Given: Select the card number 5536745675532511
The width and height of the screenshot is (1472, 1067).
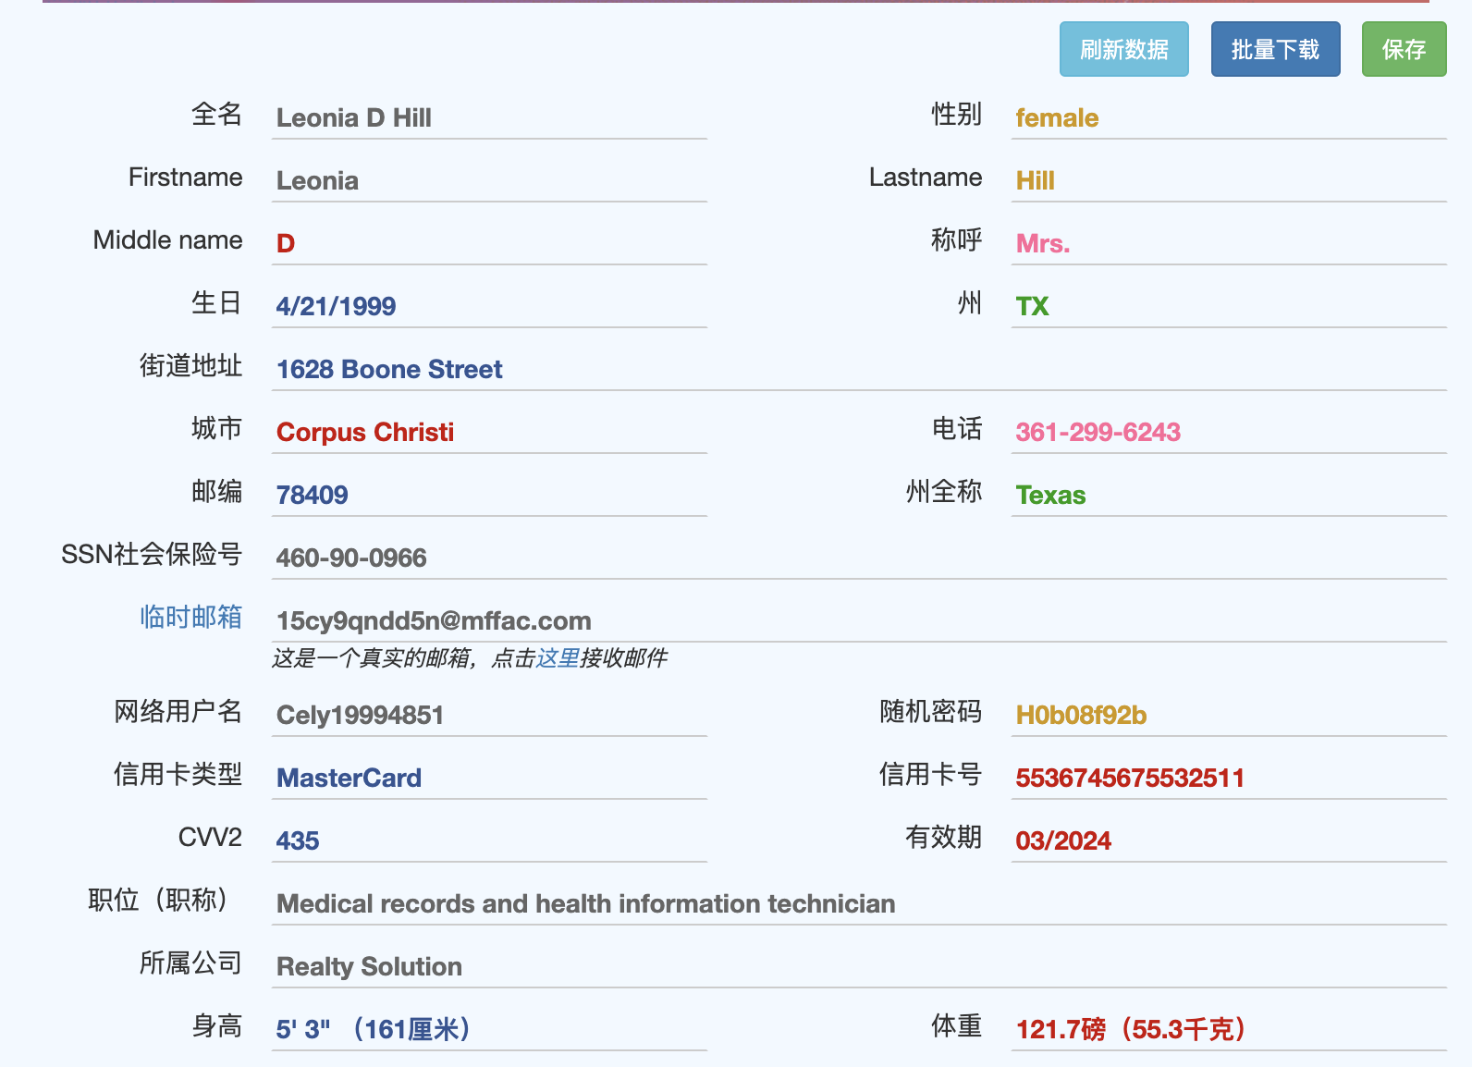Looking at the screenshot, I should (1229, 778).
